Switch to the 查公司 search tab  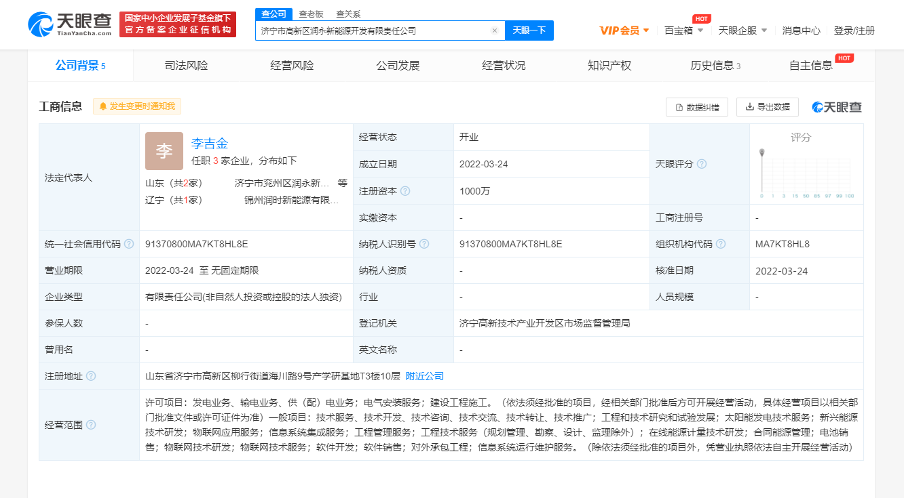274,14
